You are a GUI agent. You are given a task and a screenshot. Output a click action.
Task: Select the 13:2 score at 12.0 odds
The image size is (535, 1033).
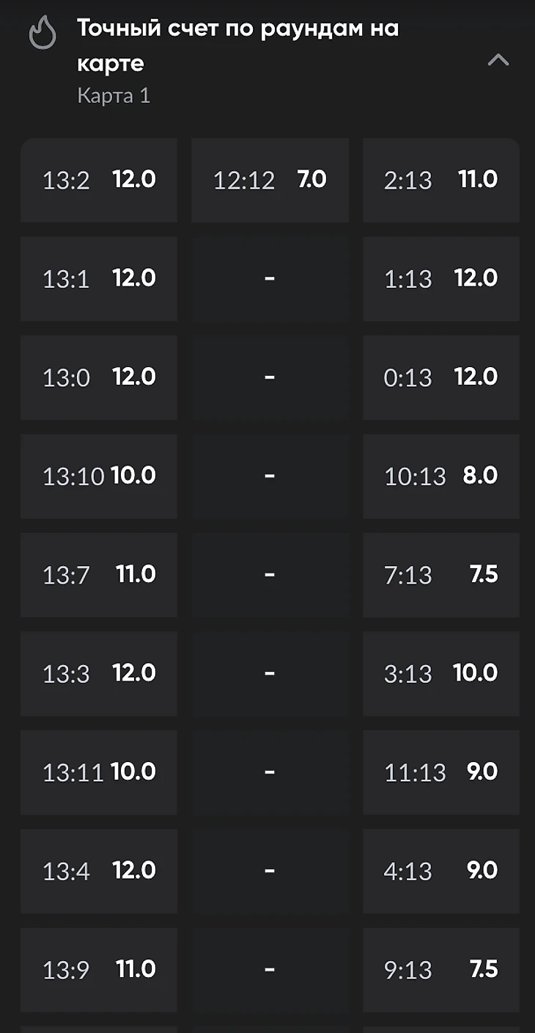click(99, 180)
